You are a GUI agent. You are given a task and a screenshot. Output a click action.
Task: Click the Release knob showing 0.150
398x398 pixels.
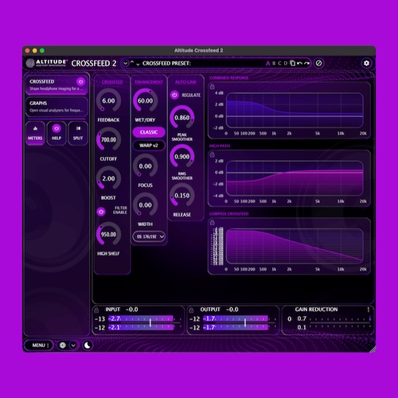(182, 196)
